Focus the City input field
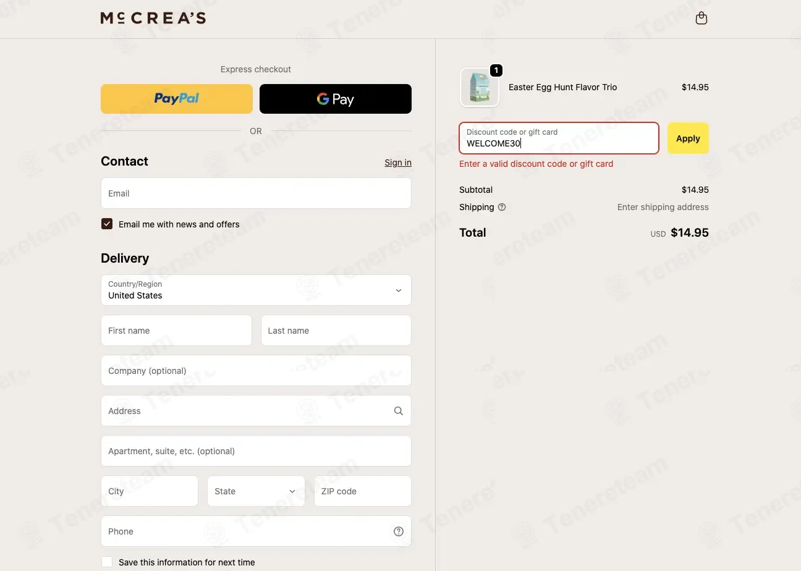Image resolution: width=801 pixels, height=571 pixels. click(x=150, y=491)
